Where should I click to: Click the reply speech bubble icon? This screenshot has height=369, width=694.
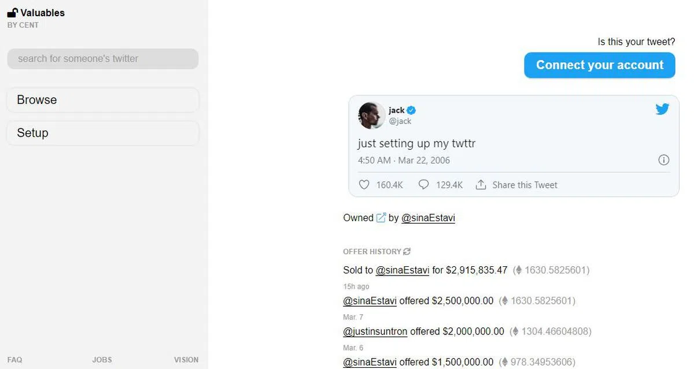point(423,185)
